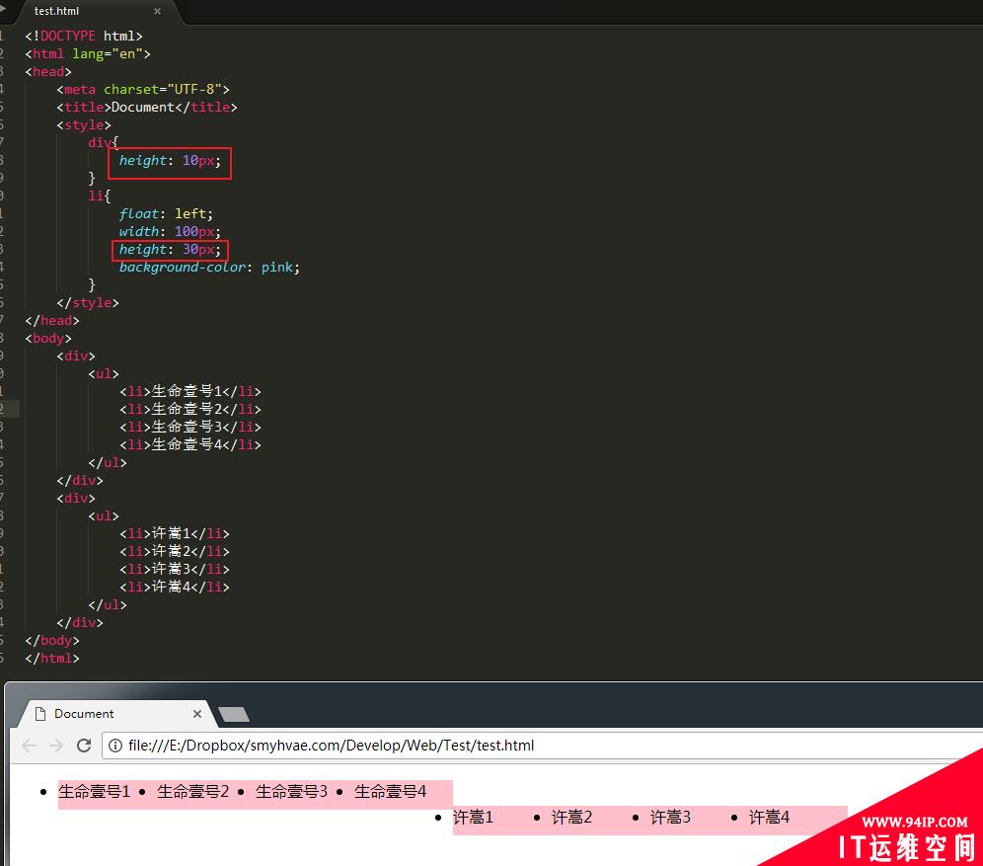This screenshot has height=866, width=983.
Task: Click the code line li 生命壹号2
Action: (x=189, y=409)
